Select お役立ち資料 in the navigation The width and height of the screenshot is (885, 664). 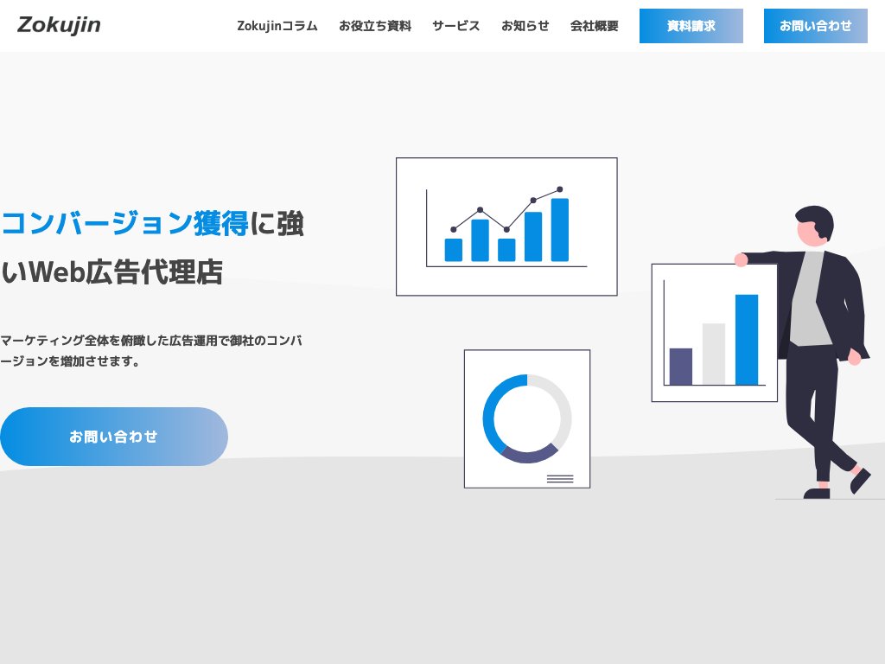(376, 26)
